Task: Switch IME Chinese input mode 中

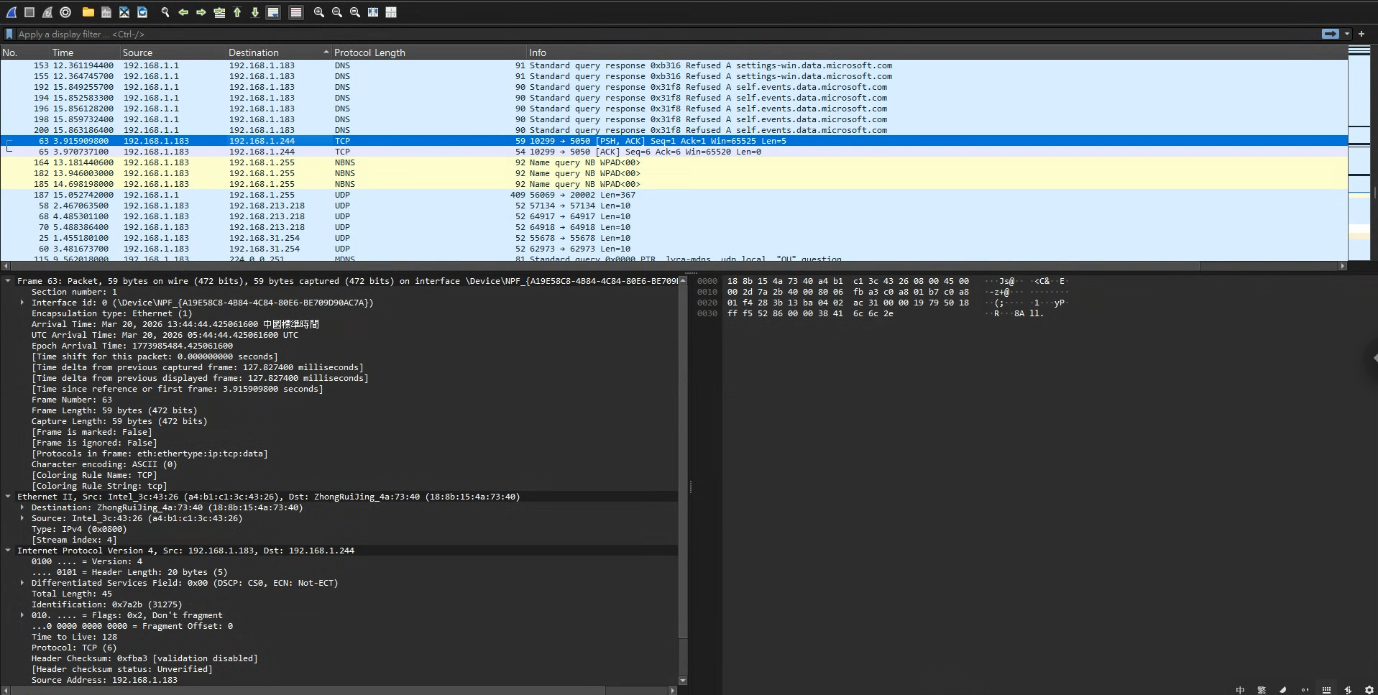Action: click(x=1241, y=690)
